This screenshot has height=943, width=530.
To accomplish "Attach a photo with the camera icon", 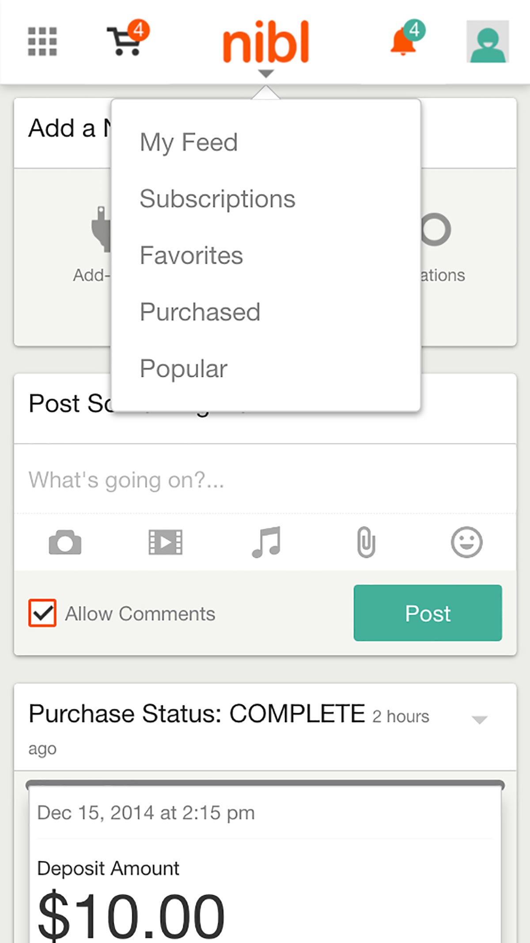I will (x=65, y=542).
